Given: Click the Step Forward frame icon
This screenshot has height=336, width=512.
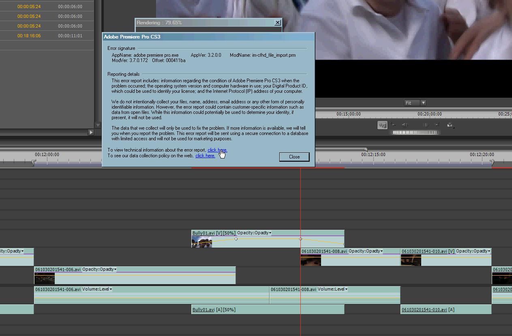Looking at the screenshot, I should click(x=426, y=125).
